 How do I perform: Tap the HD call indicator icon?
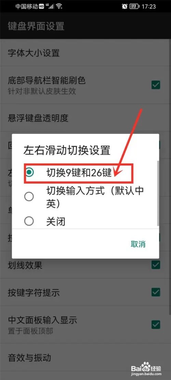tap(41, 6)
